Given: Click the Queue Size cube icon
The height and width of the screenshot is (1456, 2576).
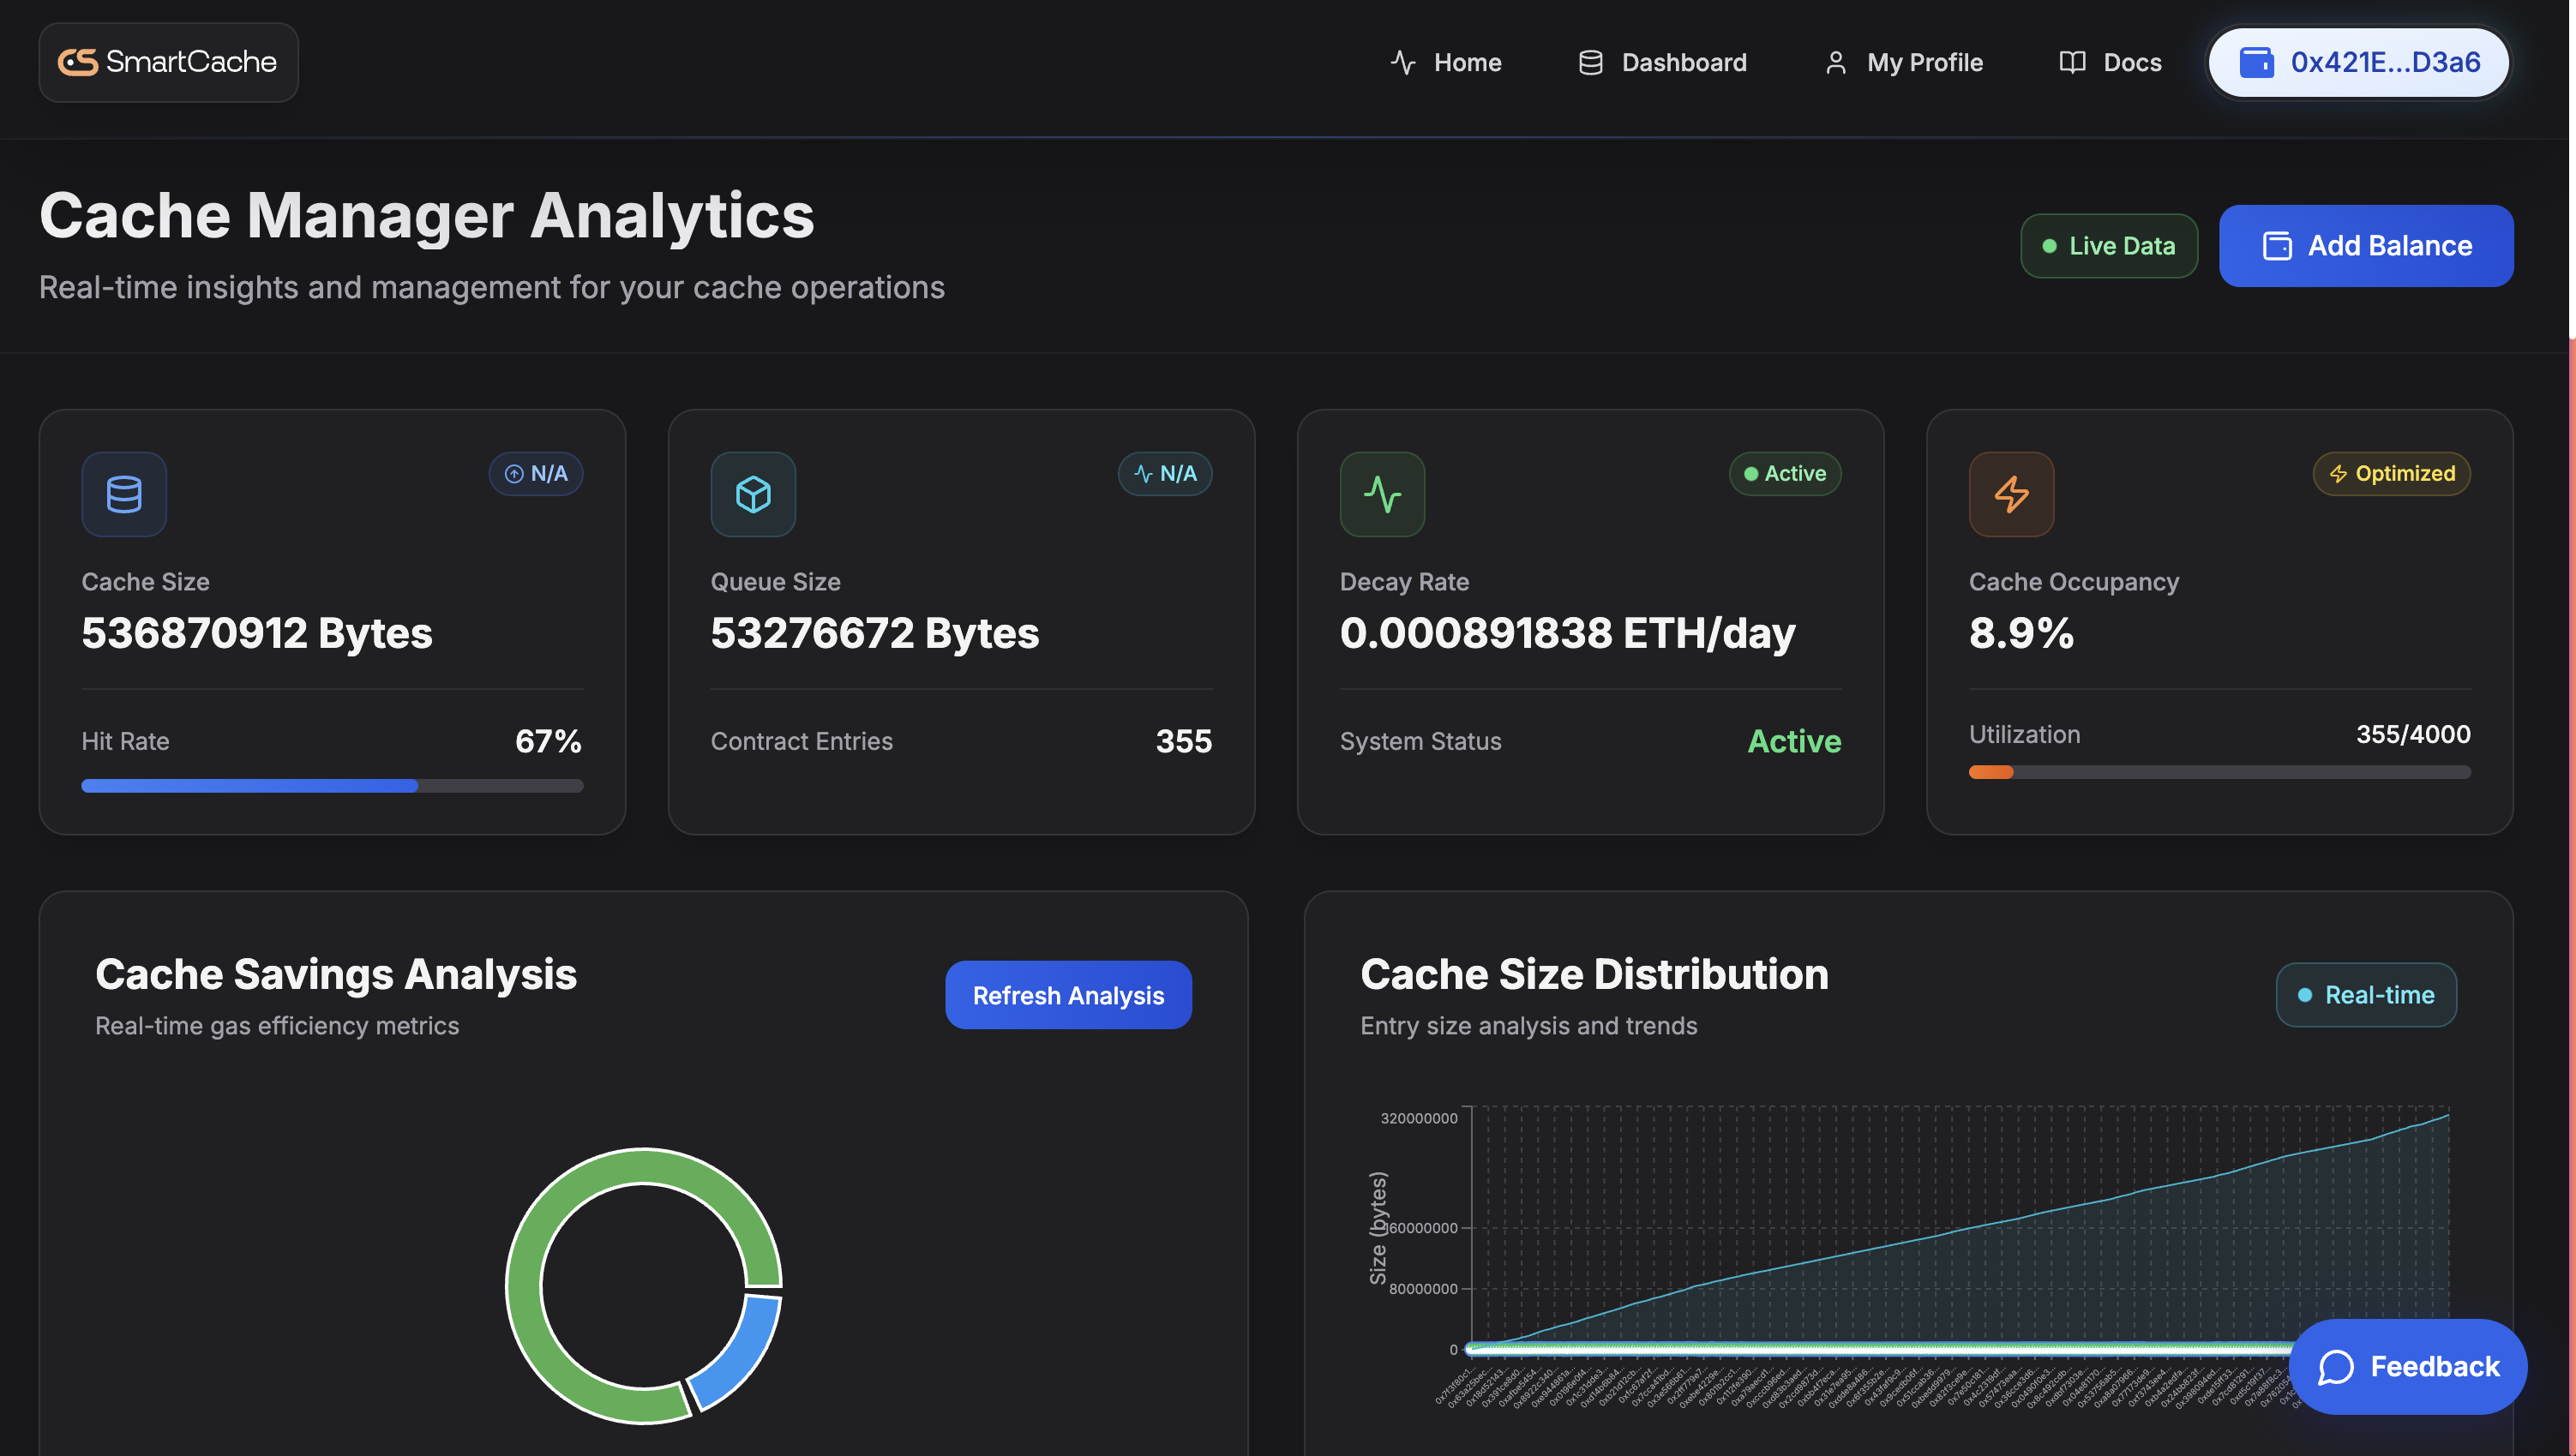Looking at the screenshot, I should (753, 494).
